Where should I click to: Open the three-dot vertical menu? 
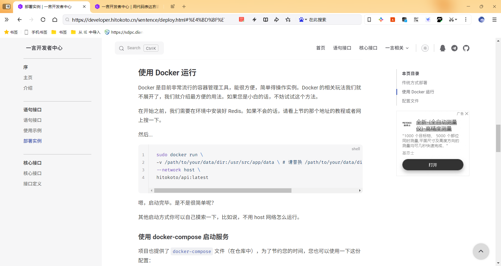(x=466, y=20)
